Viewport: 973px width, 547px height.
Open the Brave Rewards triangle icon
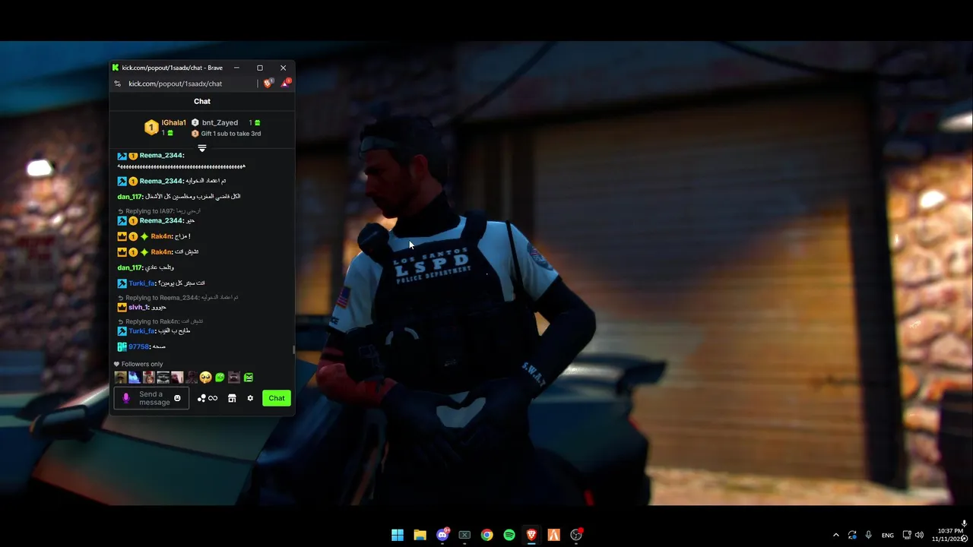point(285,84)
